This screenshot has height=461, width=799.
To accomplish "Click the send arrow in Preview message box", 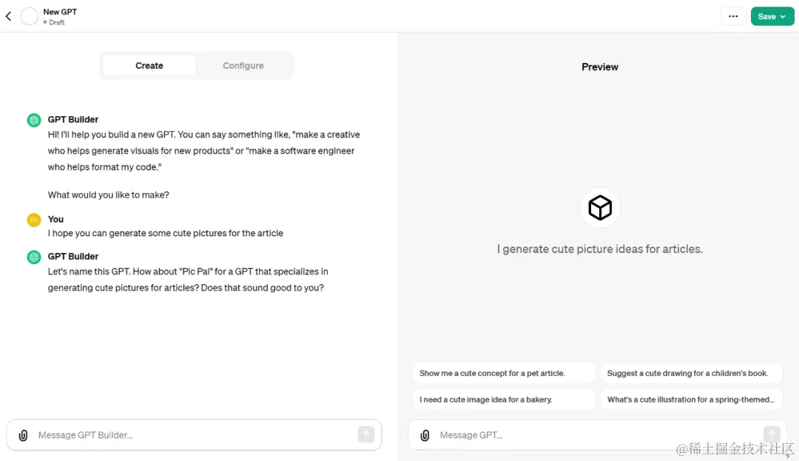I will (772, 434).
